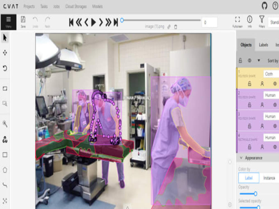Undo the last action

pos(35,22)
